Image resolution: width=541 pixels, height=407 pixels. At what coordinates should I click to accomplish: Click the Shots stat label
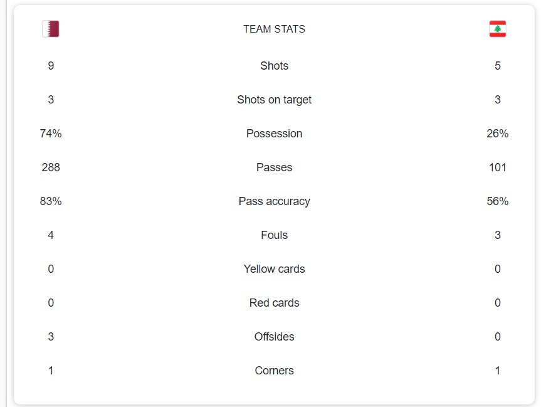(x=274, y=66)
